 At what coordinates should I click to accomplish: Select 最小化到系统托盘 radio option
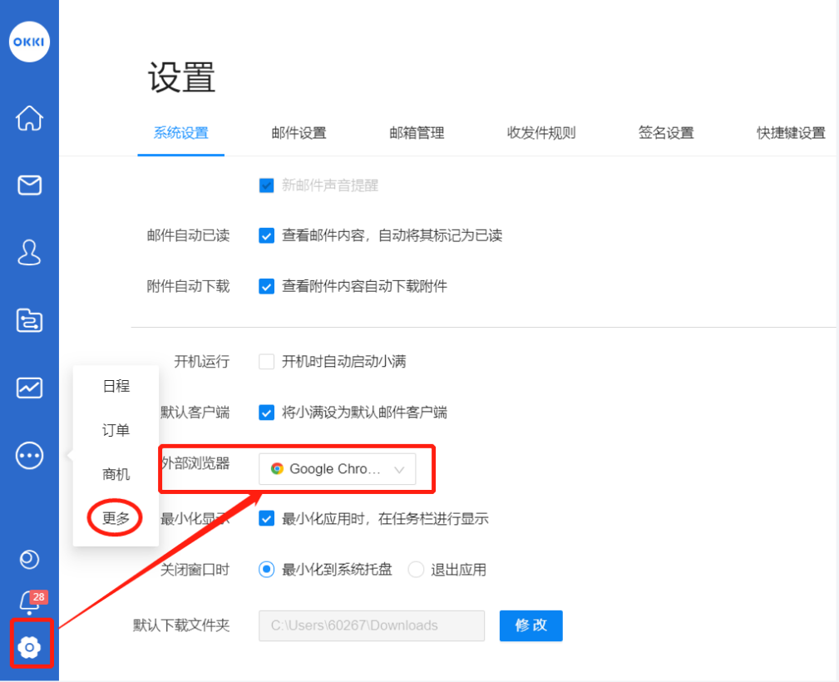point(266,569)
